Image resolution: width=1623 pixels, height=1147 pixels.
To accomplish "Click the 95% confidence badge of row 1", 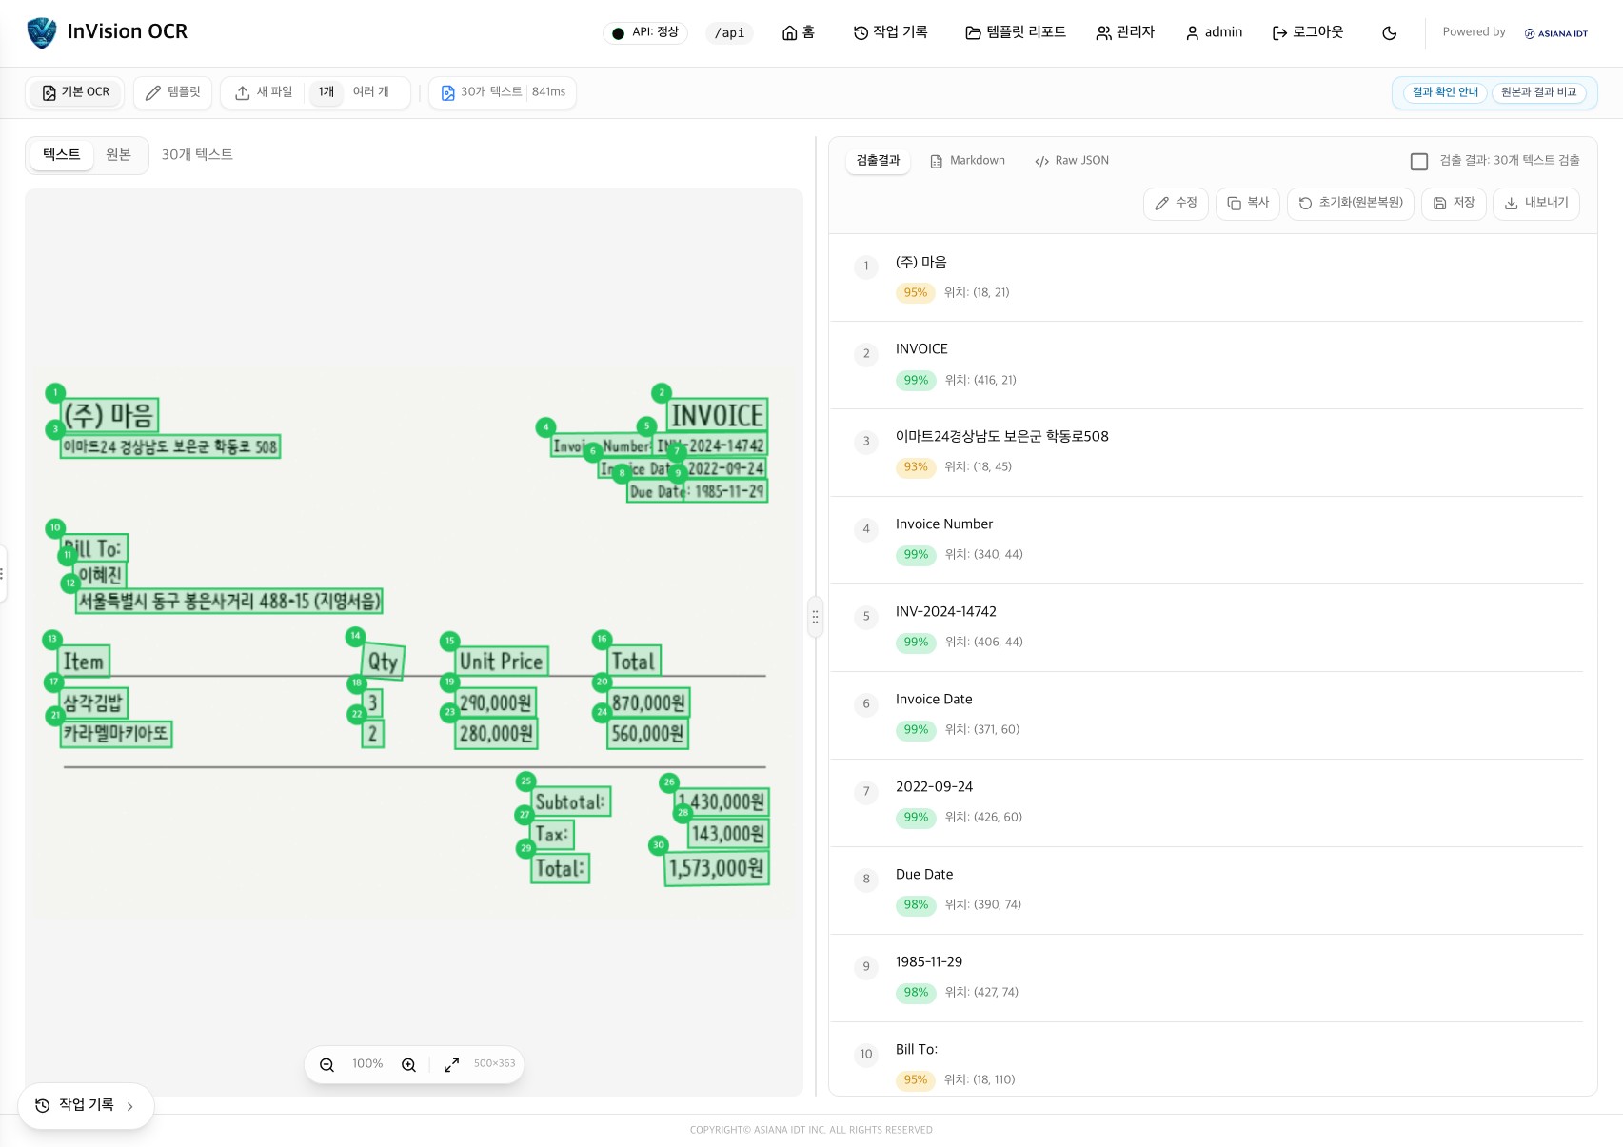I will point(915,293).
